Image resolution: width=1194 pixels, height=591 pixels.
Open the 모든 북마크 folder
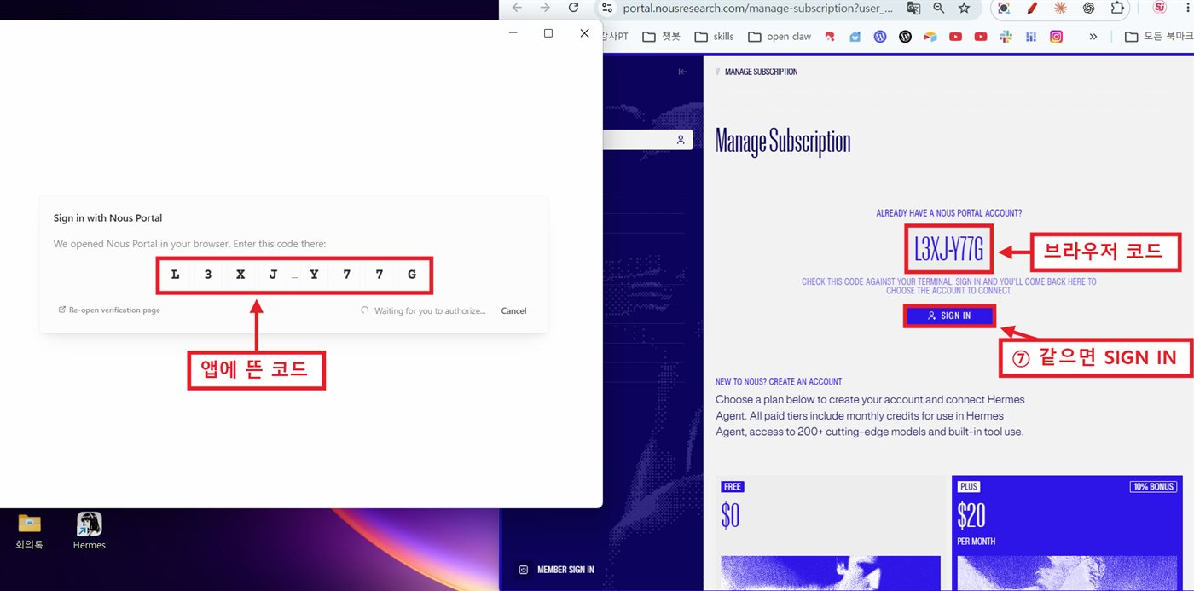pyautogui.click(x=1159, y=37)
